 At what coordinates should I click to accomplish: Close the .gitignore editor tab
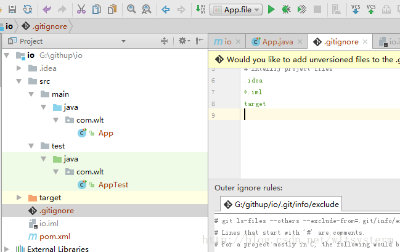[365, 41]
